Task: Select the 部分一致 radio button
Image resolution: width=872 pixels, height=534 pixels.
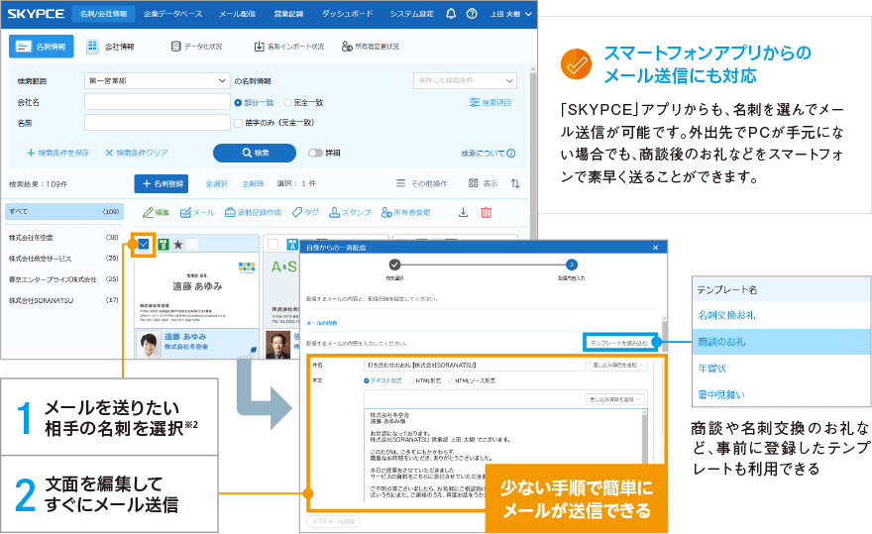Action: tap(238, 102)
